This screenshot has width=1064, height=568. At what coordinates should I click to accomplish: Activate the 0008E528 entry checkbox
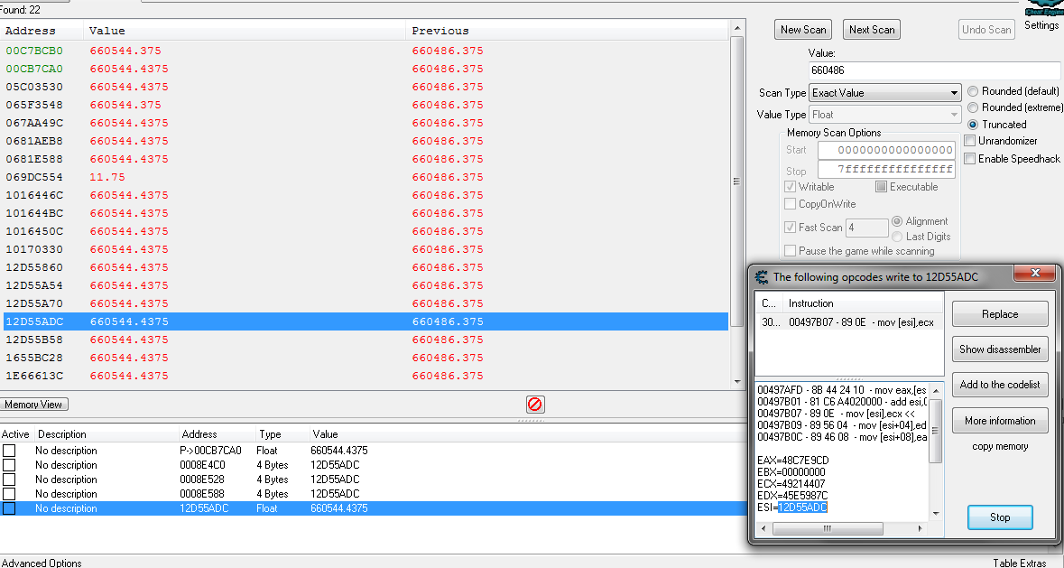coord(9,480)
